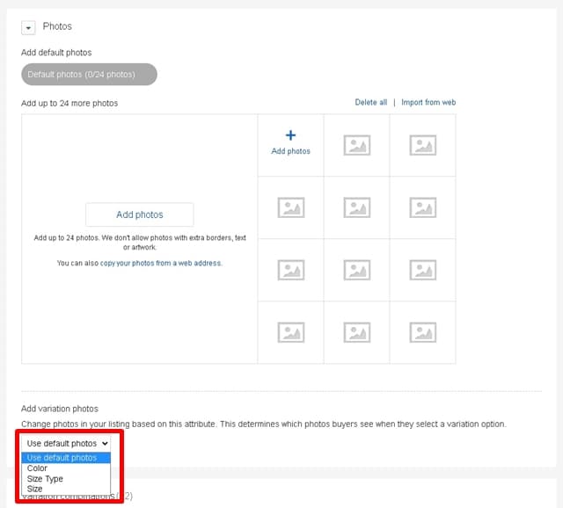This screenshot has width=563, height=508.
Task: Click the top-row middle photo placeholder icon
Action: click(356, 145)
